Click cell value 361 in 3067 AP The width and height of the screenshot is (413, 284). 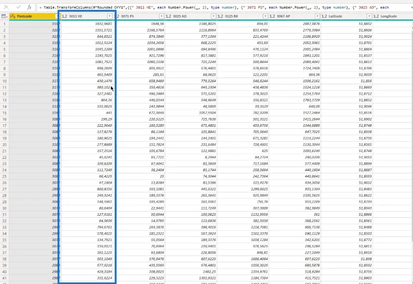coord(316,214)
